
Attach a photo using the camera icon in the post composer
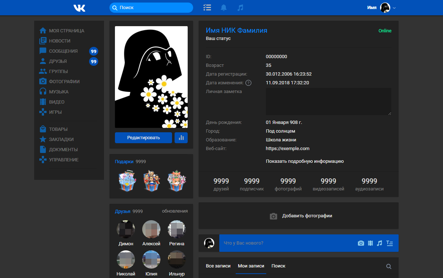tap(361, 243)
